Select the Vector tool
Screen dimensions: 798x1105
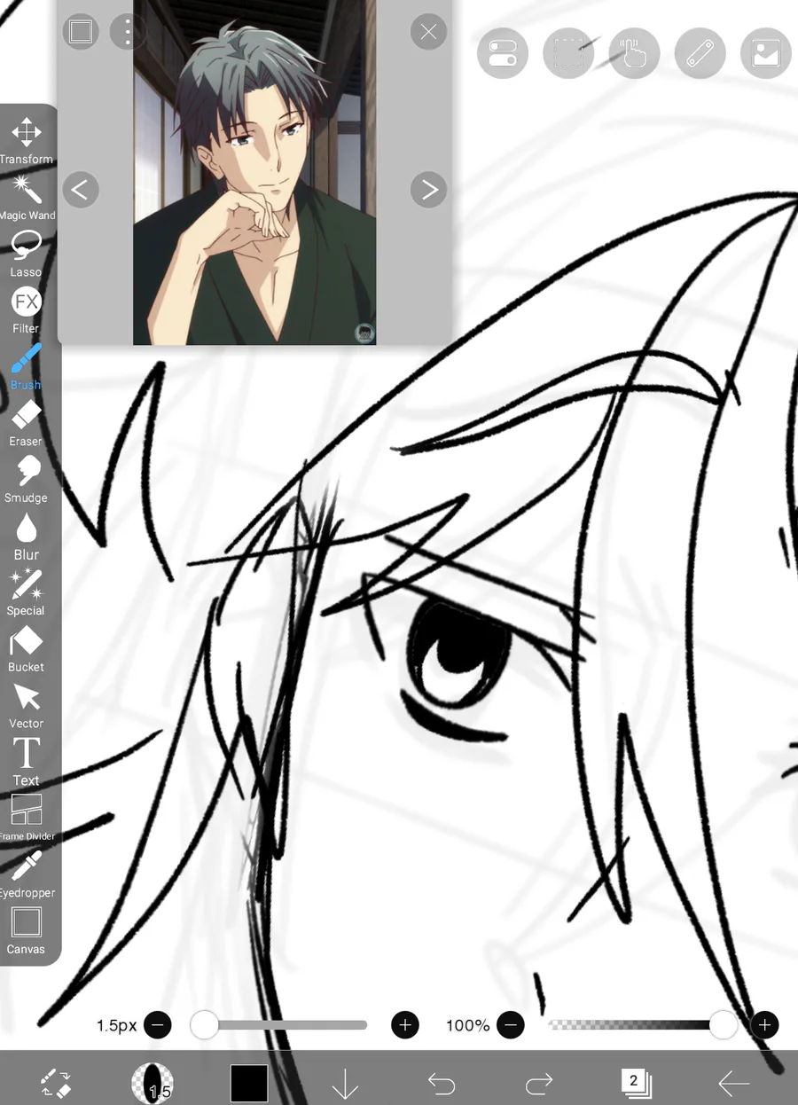26,706
